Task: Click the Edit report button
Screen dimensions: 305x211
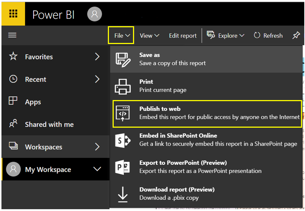Action: pos(183,36)
